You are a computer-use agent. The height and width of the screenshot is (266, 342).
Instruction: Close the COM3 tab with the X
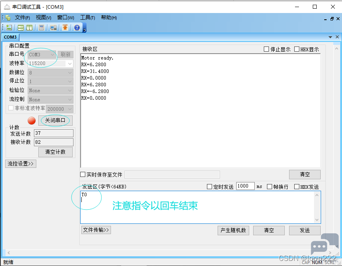337,37
